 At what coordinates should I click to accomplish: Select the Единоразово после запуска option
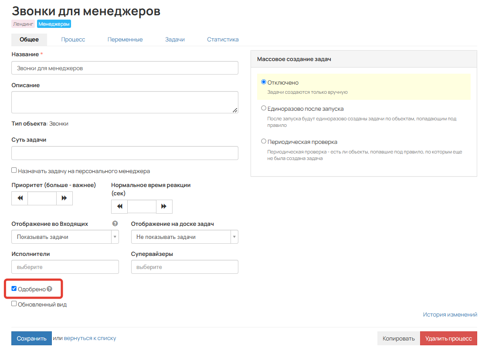263,108
